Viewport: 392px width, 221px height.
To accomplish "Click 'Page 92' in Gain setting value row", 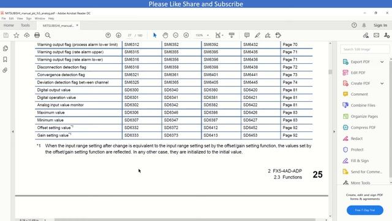I will [x=290, y=135].
